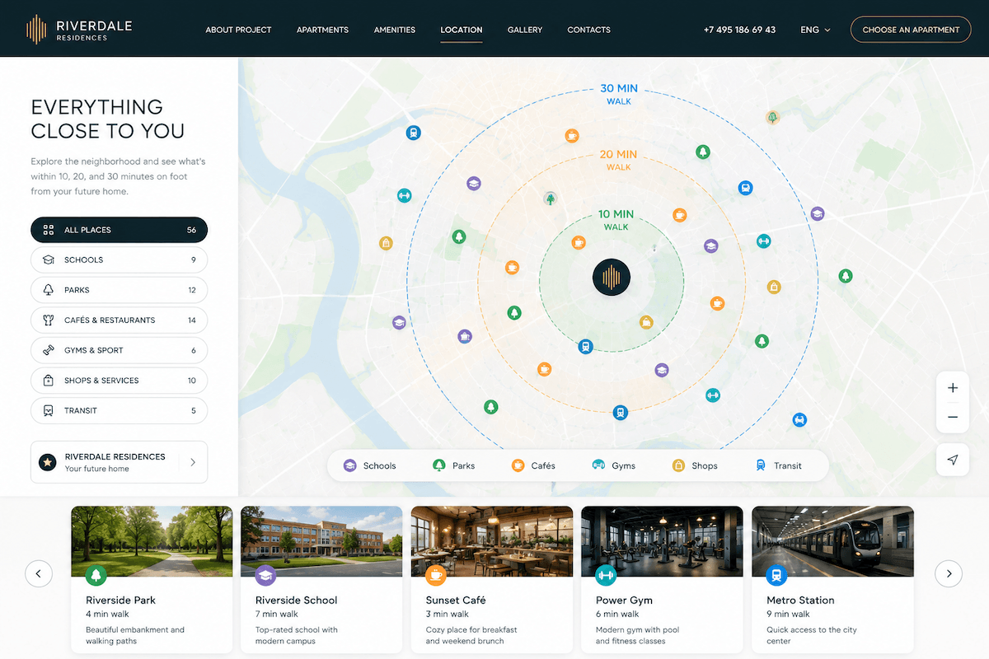This screenshot has width=989, height=659.
Task: Click the purple school icon on Riverside School card
Action: tap(265, 575)
